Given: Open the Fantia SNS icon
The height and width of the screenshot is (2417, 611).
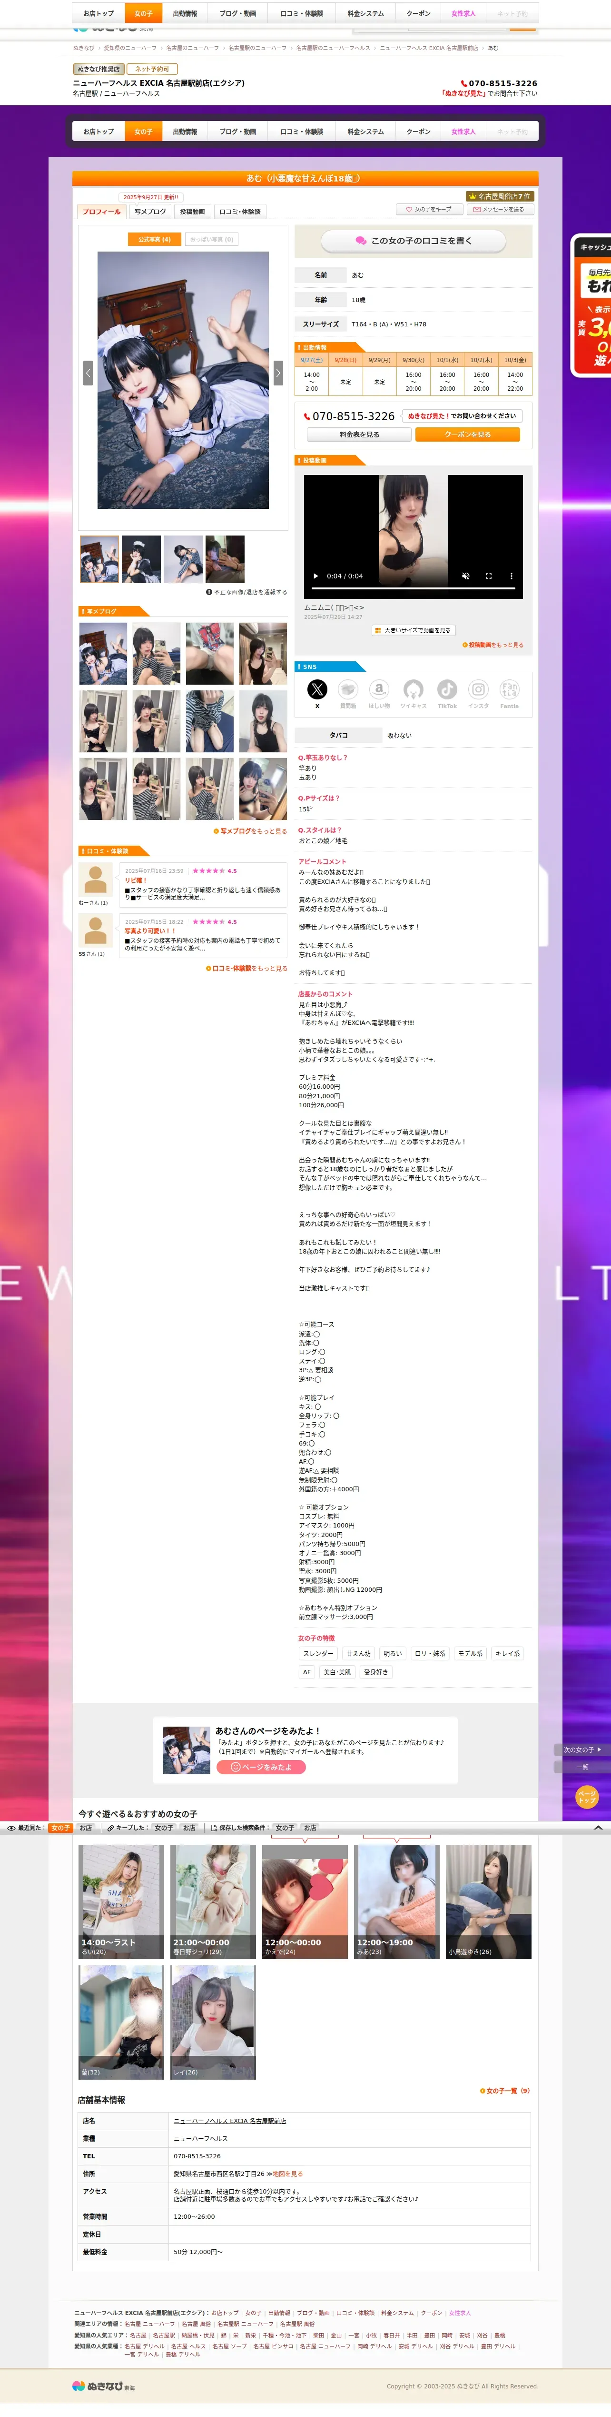Looking at the screenshot, I should (509, 688).
